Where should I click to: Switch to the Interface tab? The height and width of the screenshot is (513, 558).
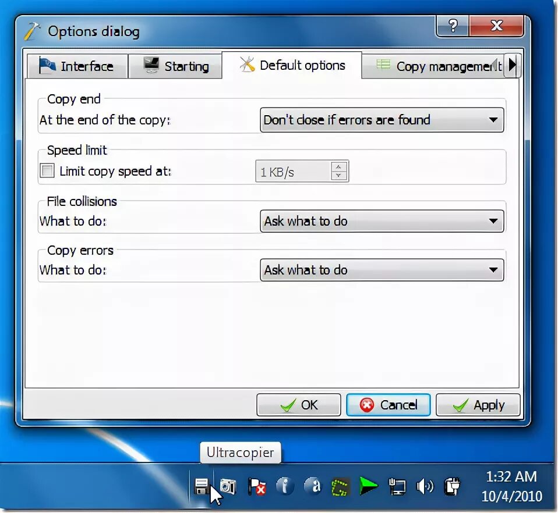click(x=77, y=66)
